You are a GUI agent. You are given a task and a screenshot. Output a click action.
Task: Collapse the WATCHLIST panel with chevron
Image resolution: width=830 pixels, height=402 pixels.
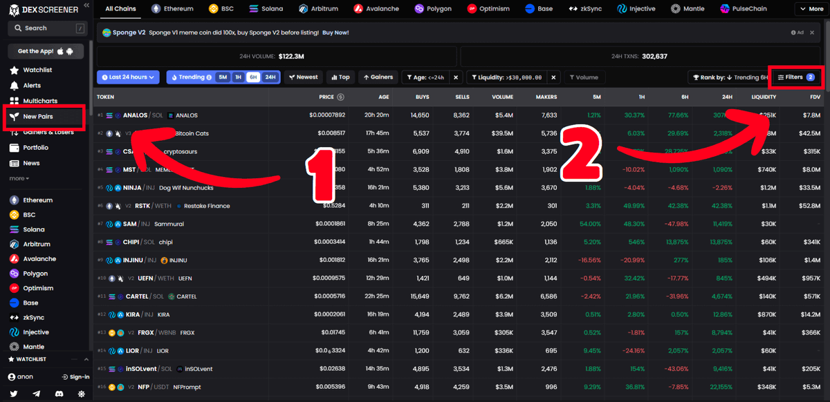tap(86, 360)
